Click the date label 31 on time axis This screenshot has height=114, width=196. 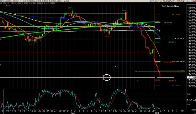(x=68, y=111)
